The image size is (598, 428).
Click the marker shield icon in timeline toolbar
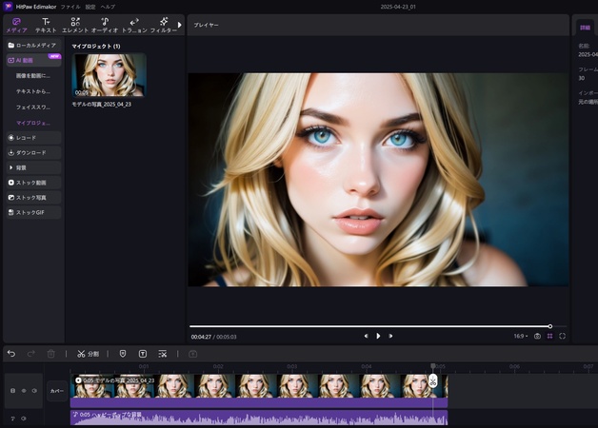pyautogui.click(x=123, y=353)
